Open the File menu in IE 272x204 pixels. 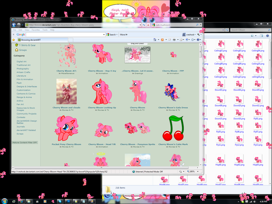14,30
